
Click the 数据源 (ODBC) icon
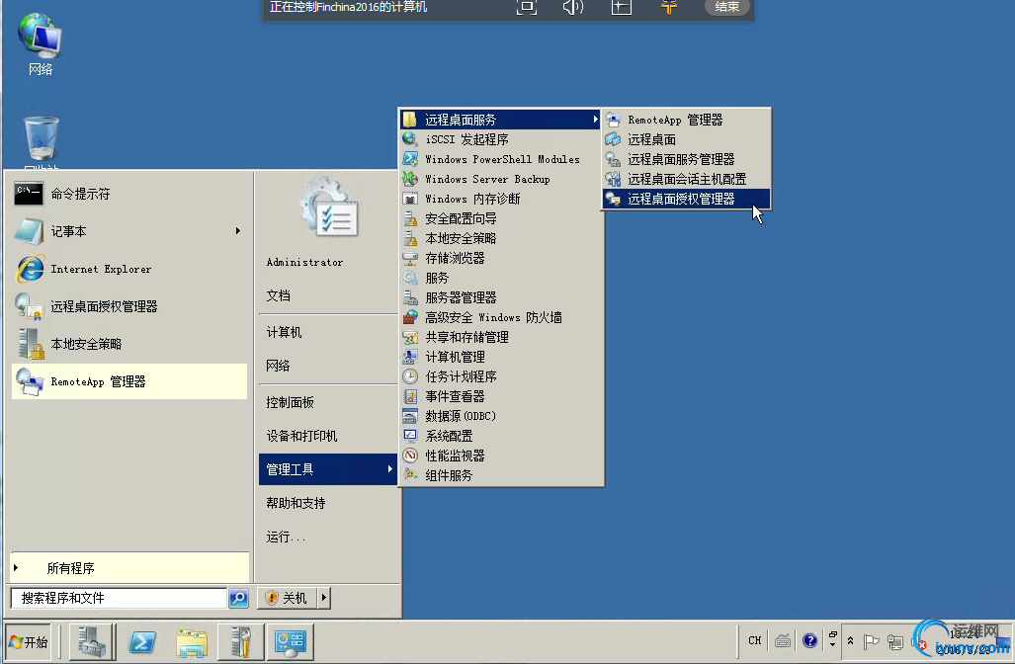tap(410, 416)
